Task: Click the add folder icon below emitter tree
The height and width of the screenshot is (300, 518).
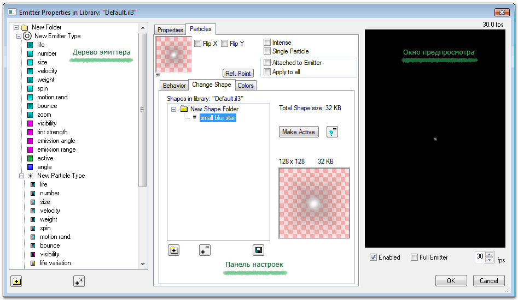Action: click(x=16, y=281)
